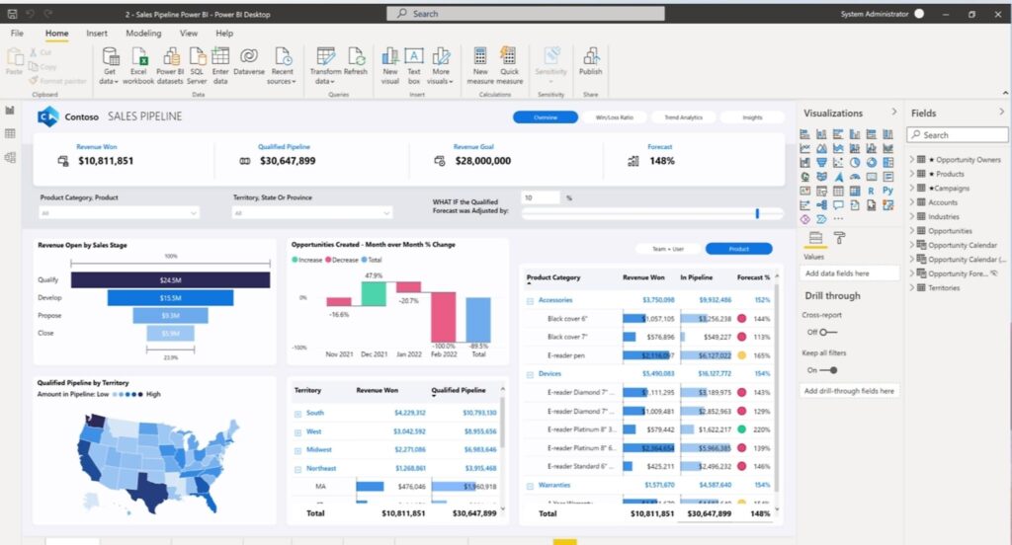Expand the South territory row
The height and width of the screenshot is (545, 1012).
tap(297, 414)
